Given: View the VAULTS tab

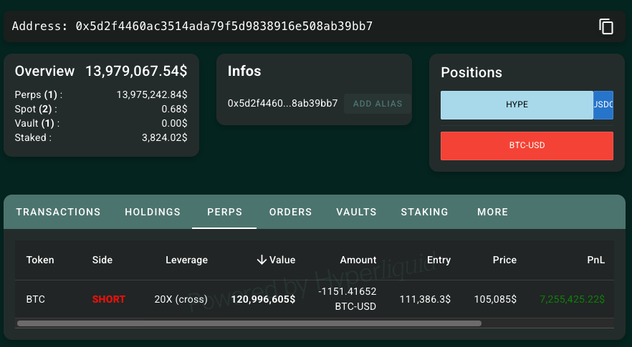Looking at the screenshot, I should tap(356, 212).
